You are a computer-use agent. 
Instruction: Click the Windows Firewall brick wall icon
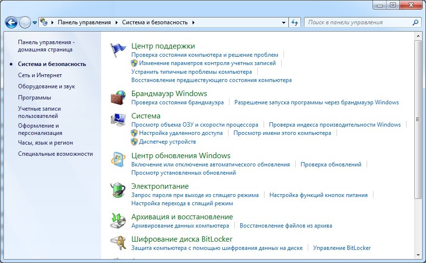(x=118, y=98)
